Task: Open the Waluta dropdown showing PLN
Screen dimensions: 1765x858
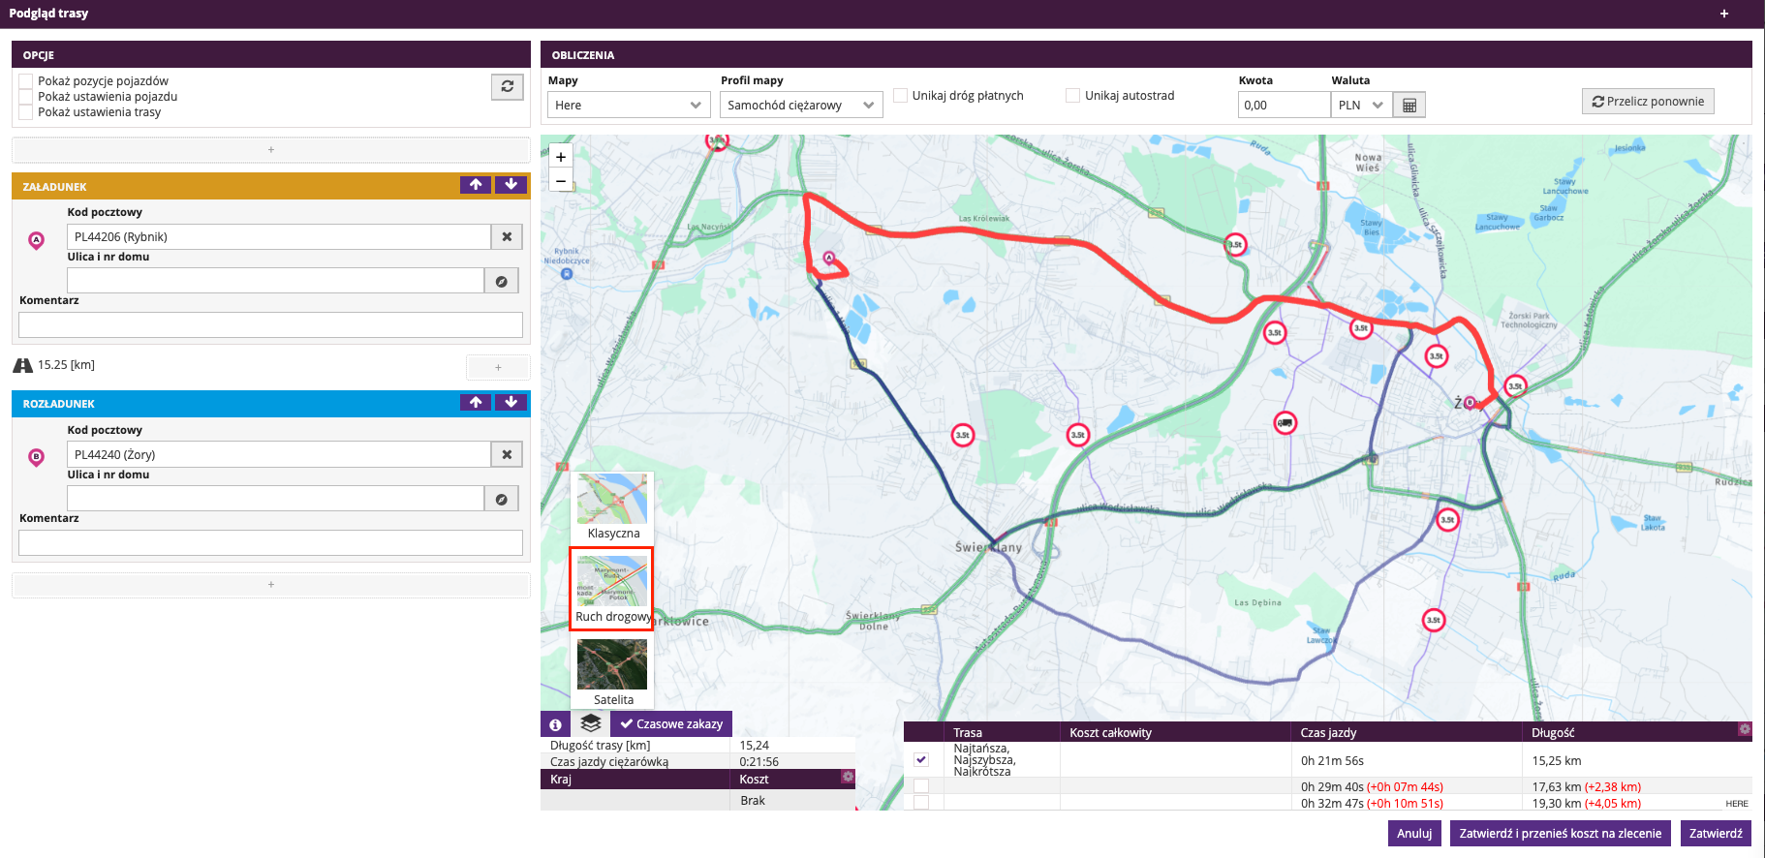Action: tap(1361, 105)
